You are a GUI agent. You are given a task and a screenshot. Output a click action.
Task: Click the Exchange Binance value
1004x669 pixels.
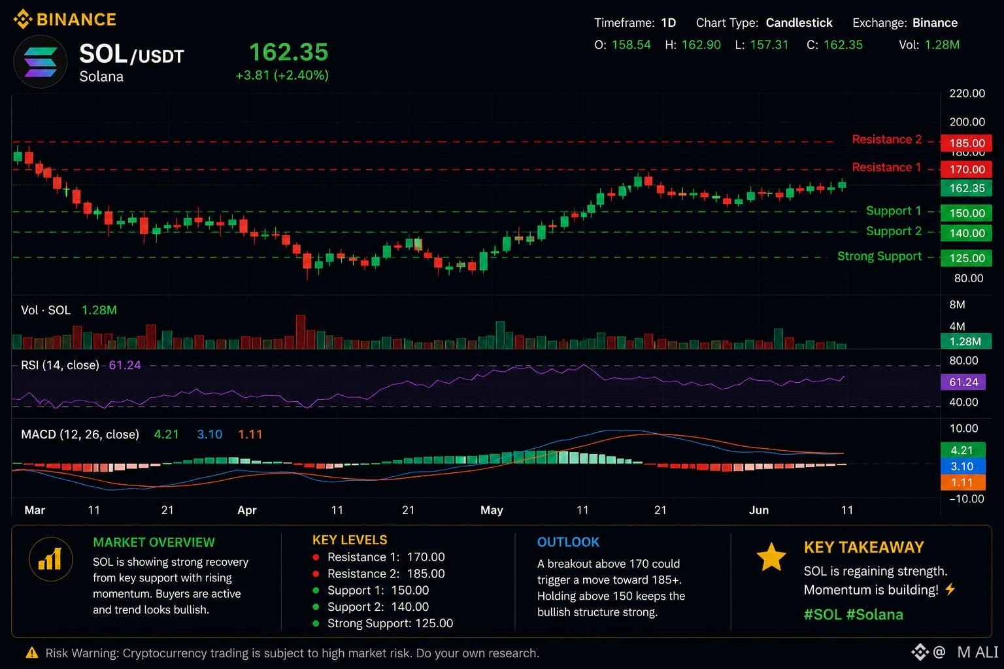point(935,23)
